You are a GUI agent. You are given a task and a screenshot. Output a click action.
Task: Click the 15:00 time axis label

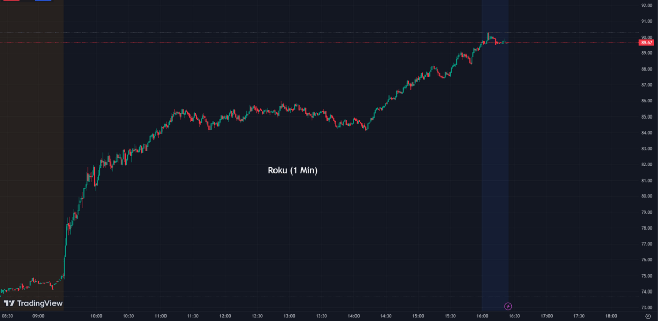(418, 316)
